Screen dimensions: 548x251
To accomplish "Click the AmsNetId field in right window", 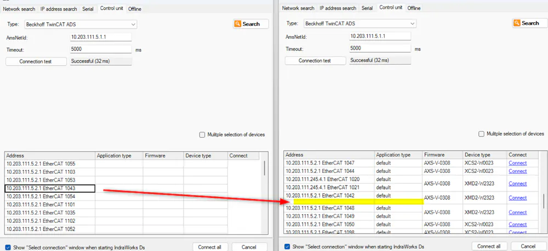I will click(x=380, y=36).
